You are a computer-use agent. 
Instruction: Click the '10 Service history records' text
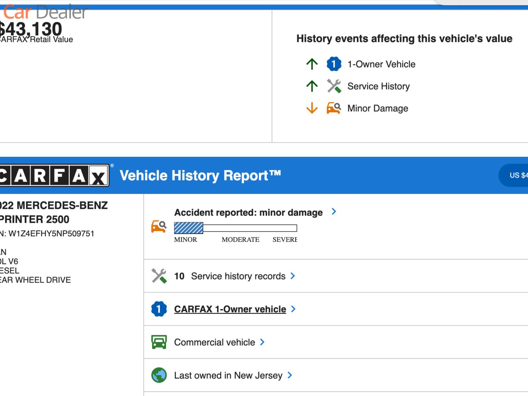[x=230, y=276]
